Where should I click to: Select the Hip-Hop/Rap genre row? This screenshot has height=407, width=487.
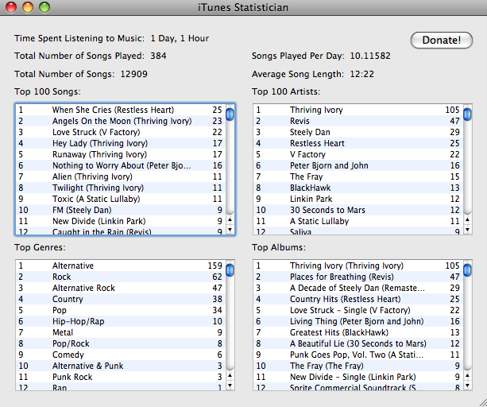[x=121, y=321]
